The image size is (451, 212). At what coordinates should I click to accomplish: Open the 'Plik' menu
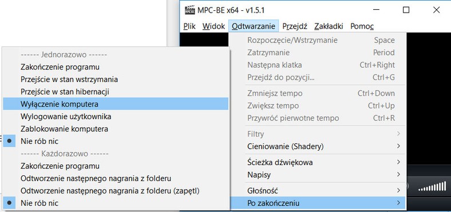coord(189,26)
